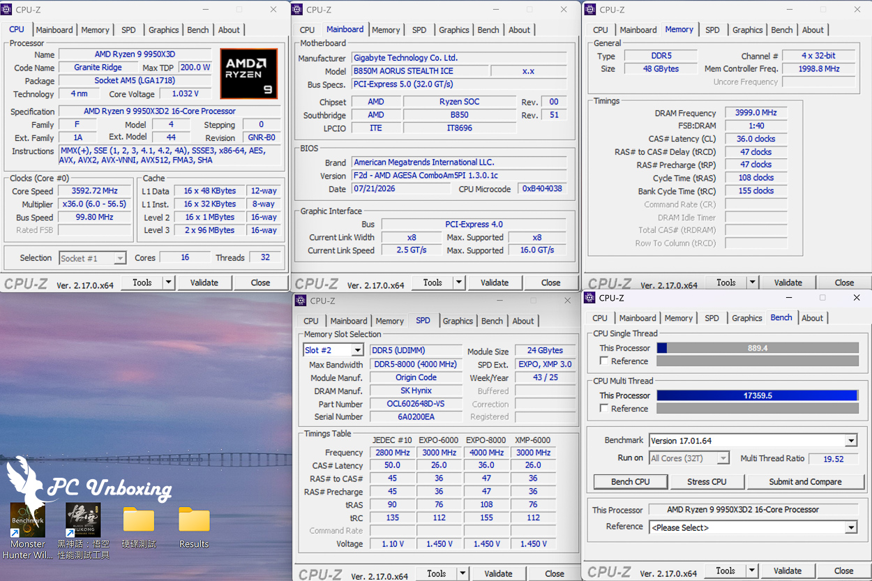
Task: Switch to Bench tab in the Mainboard window
Action: [488, 30]
